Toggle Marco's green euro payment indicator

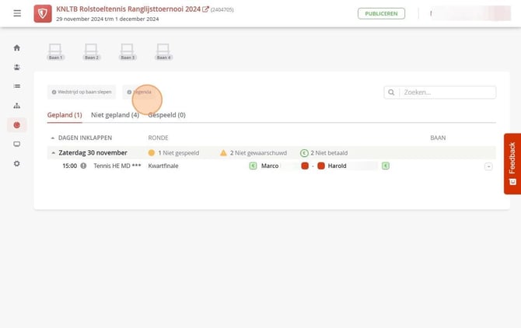click(x=253, y=166)
